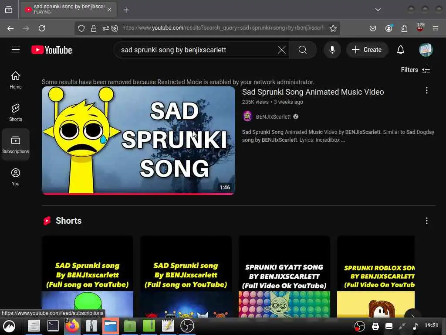Open the music note volume tray icon
This screenshot has height=335, width=446.
[x=415, y=326]
